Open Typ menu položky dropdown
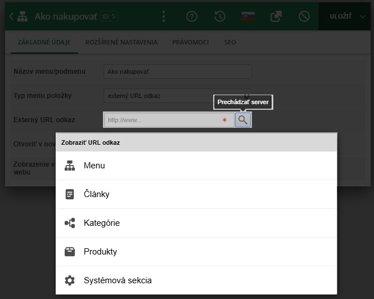Image resolution: width=374 pixels, height=299 pixels. click(178, 96)
